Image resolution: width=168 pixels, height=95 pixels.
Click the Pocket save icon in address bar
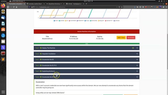[119, 7]
